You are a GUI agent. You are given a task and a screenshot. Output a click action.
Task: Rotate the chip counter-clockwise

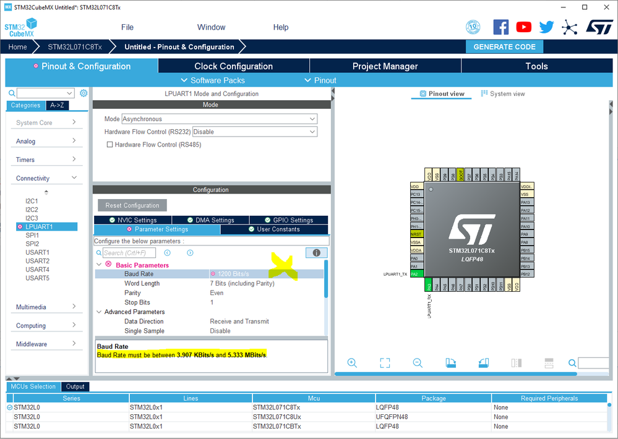[483, 362]
